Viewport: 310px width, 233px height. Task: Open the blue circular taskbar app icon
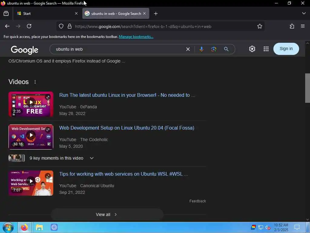(x=54, y=228)
